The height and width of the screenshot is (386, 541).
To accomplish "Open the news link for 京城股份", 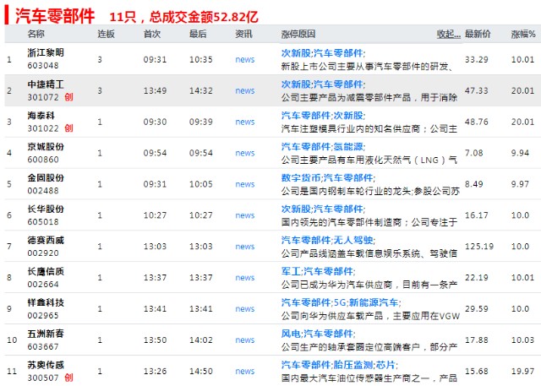I will coord(245,153).
